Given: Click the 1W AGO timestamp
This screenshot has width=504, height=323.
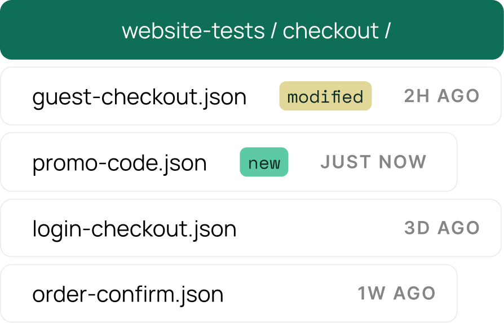Looking at the screenshot, I should (397, 293).
